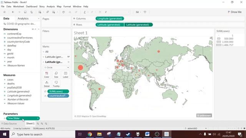The image size is (246, 138).
Task: Open the Map menu
Action: point(59,7)
